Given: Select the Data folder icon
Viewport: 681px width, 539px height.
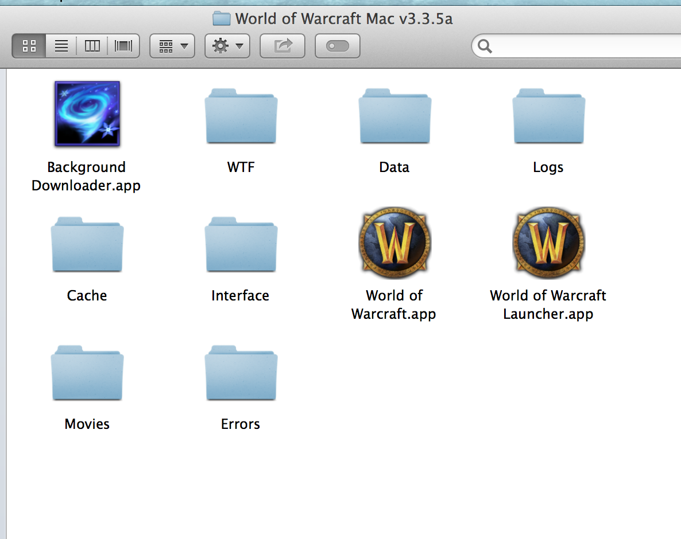Looking at the screenshot, I should [395, 116].
